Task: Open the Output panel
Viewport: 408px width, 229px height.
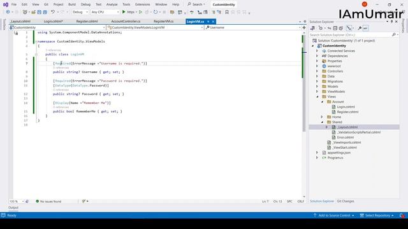Action: pyautogui.click(x=13, y=208)
